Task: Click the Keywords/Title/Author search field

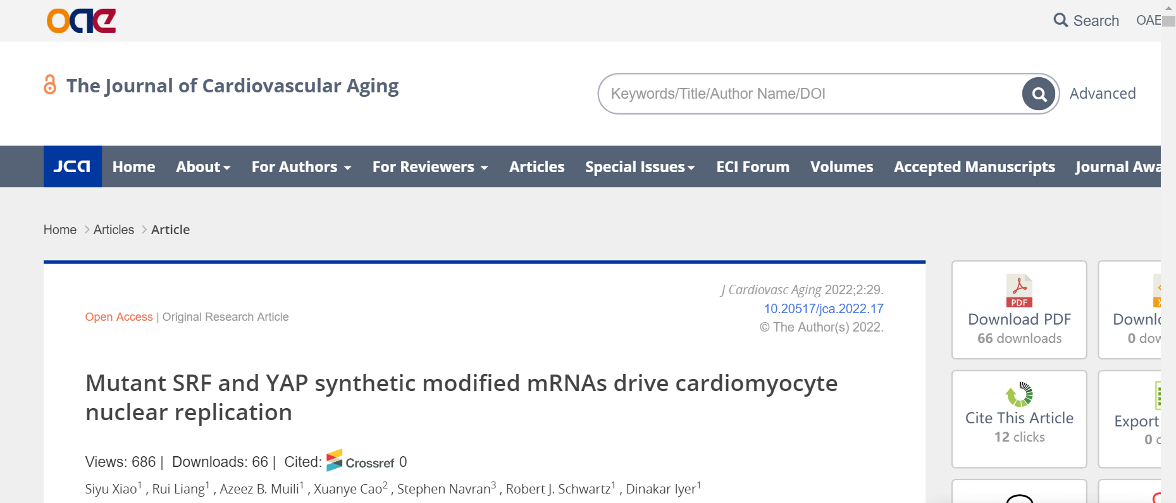Action: point(810,94)
